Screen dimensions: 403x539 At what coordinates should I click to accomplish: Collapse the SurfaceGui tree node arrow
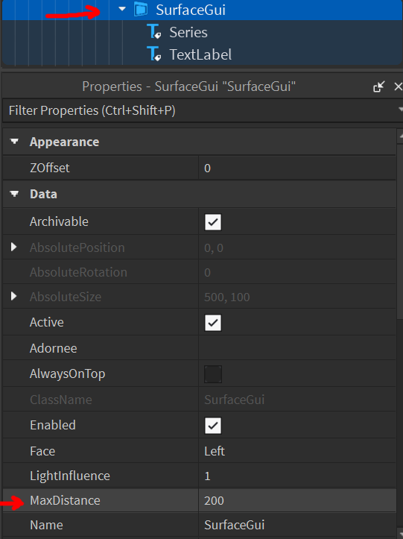122,9
